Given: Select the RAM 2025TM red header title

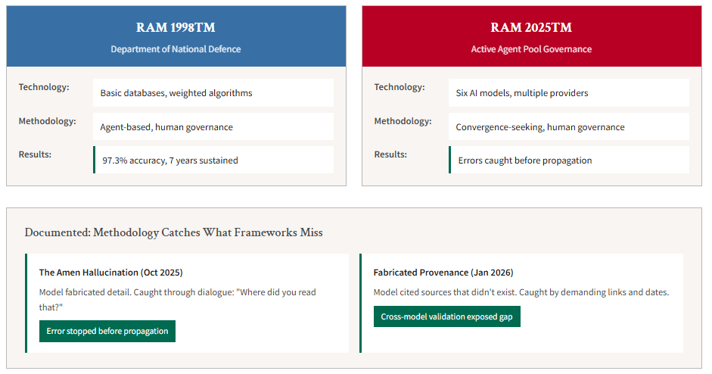Looking at the screenshot, I should tap(531, 27).
